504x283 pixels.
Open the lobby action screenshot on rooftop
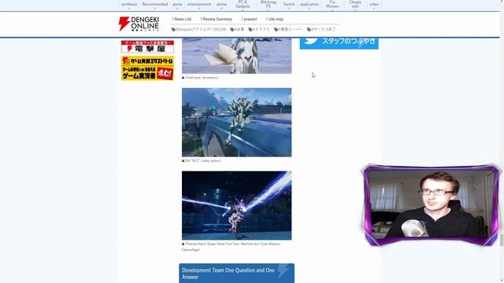point(236,123)
